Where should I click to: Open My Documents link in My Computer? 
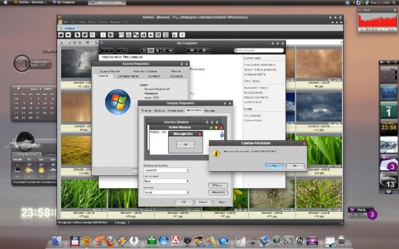coord(253,92)
